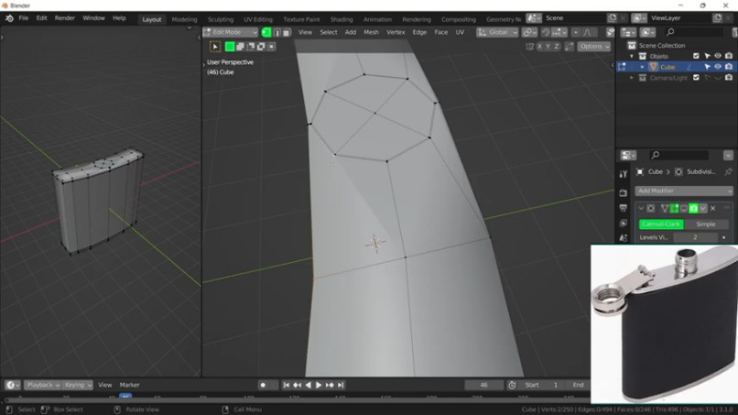Viewport: 738px width, 415px height.
Task: Jump to the timeline start frame
Action: coord(287,385)
